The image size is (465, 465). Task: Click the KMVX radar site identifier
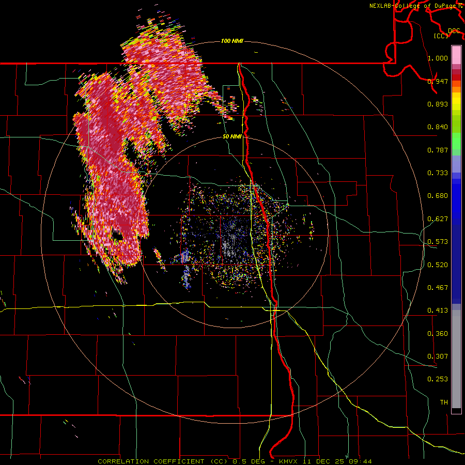[x=290, y=461]
